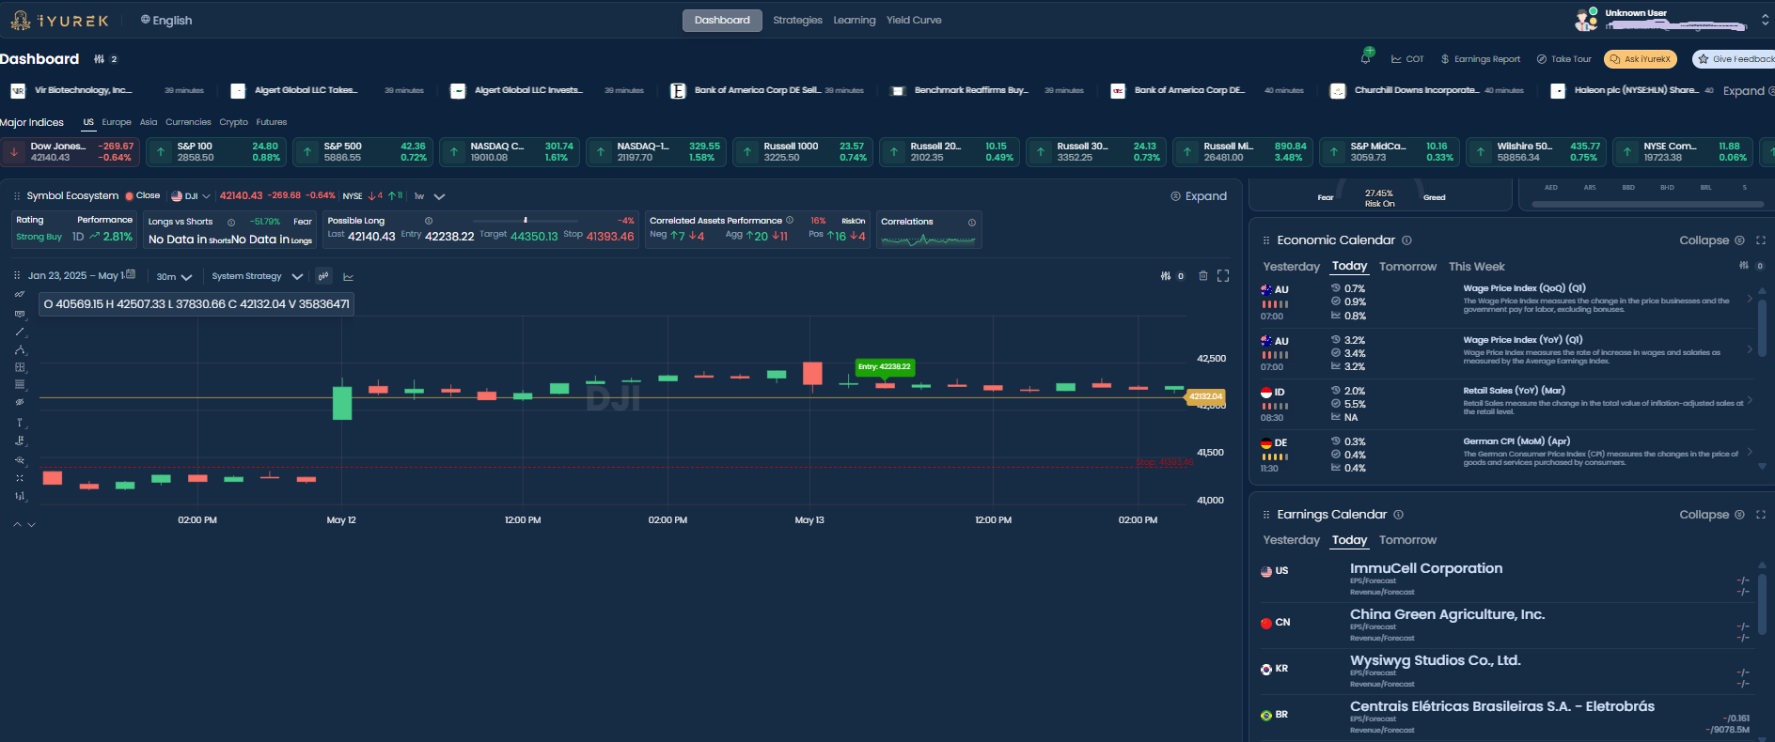The width and height of the screenshot is (1775, 742).
Task: Open fullscreen for the price chart
Action: [x=1223, y=276]
